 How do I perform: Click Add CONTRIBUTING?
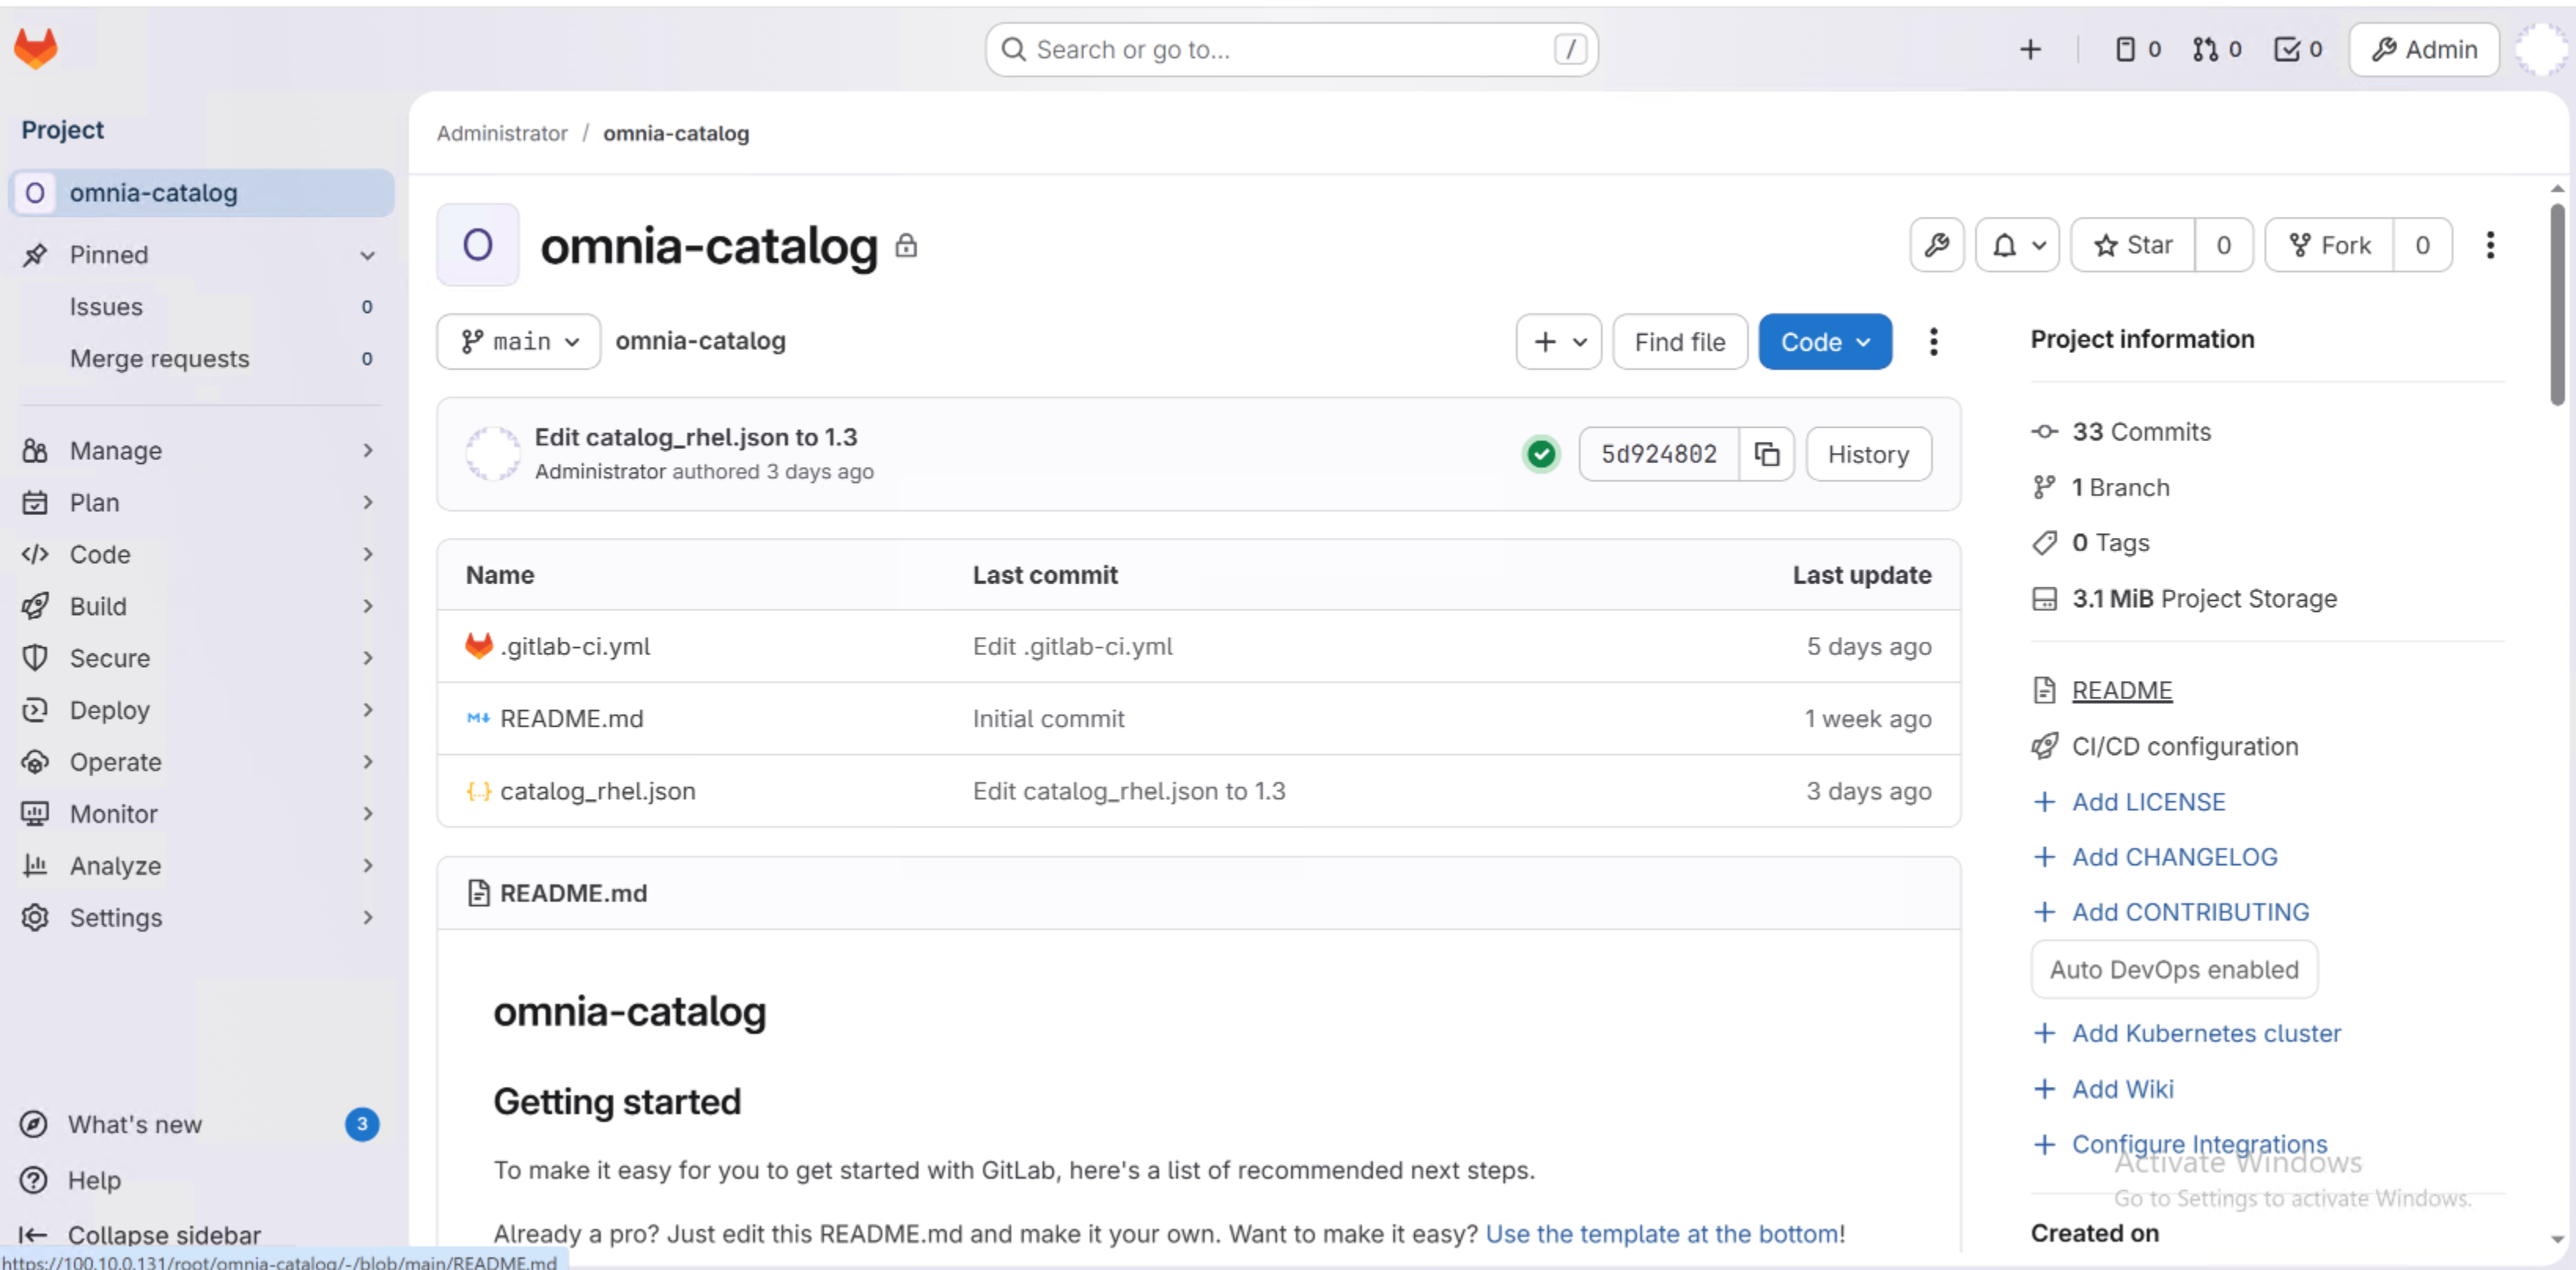coord(2190,912)
